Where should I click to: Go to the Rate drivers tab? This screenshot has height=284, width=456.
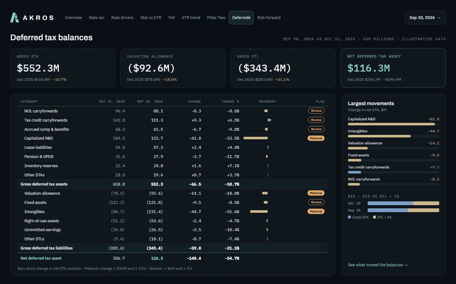point(122,18)
